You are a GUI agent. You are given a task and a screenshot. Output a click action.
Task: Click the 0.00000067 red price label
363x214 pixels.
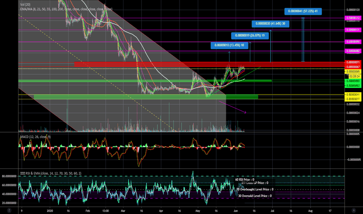(x=353, y=67)
